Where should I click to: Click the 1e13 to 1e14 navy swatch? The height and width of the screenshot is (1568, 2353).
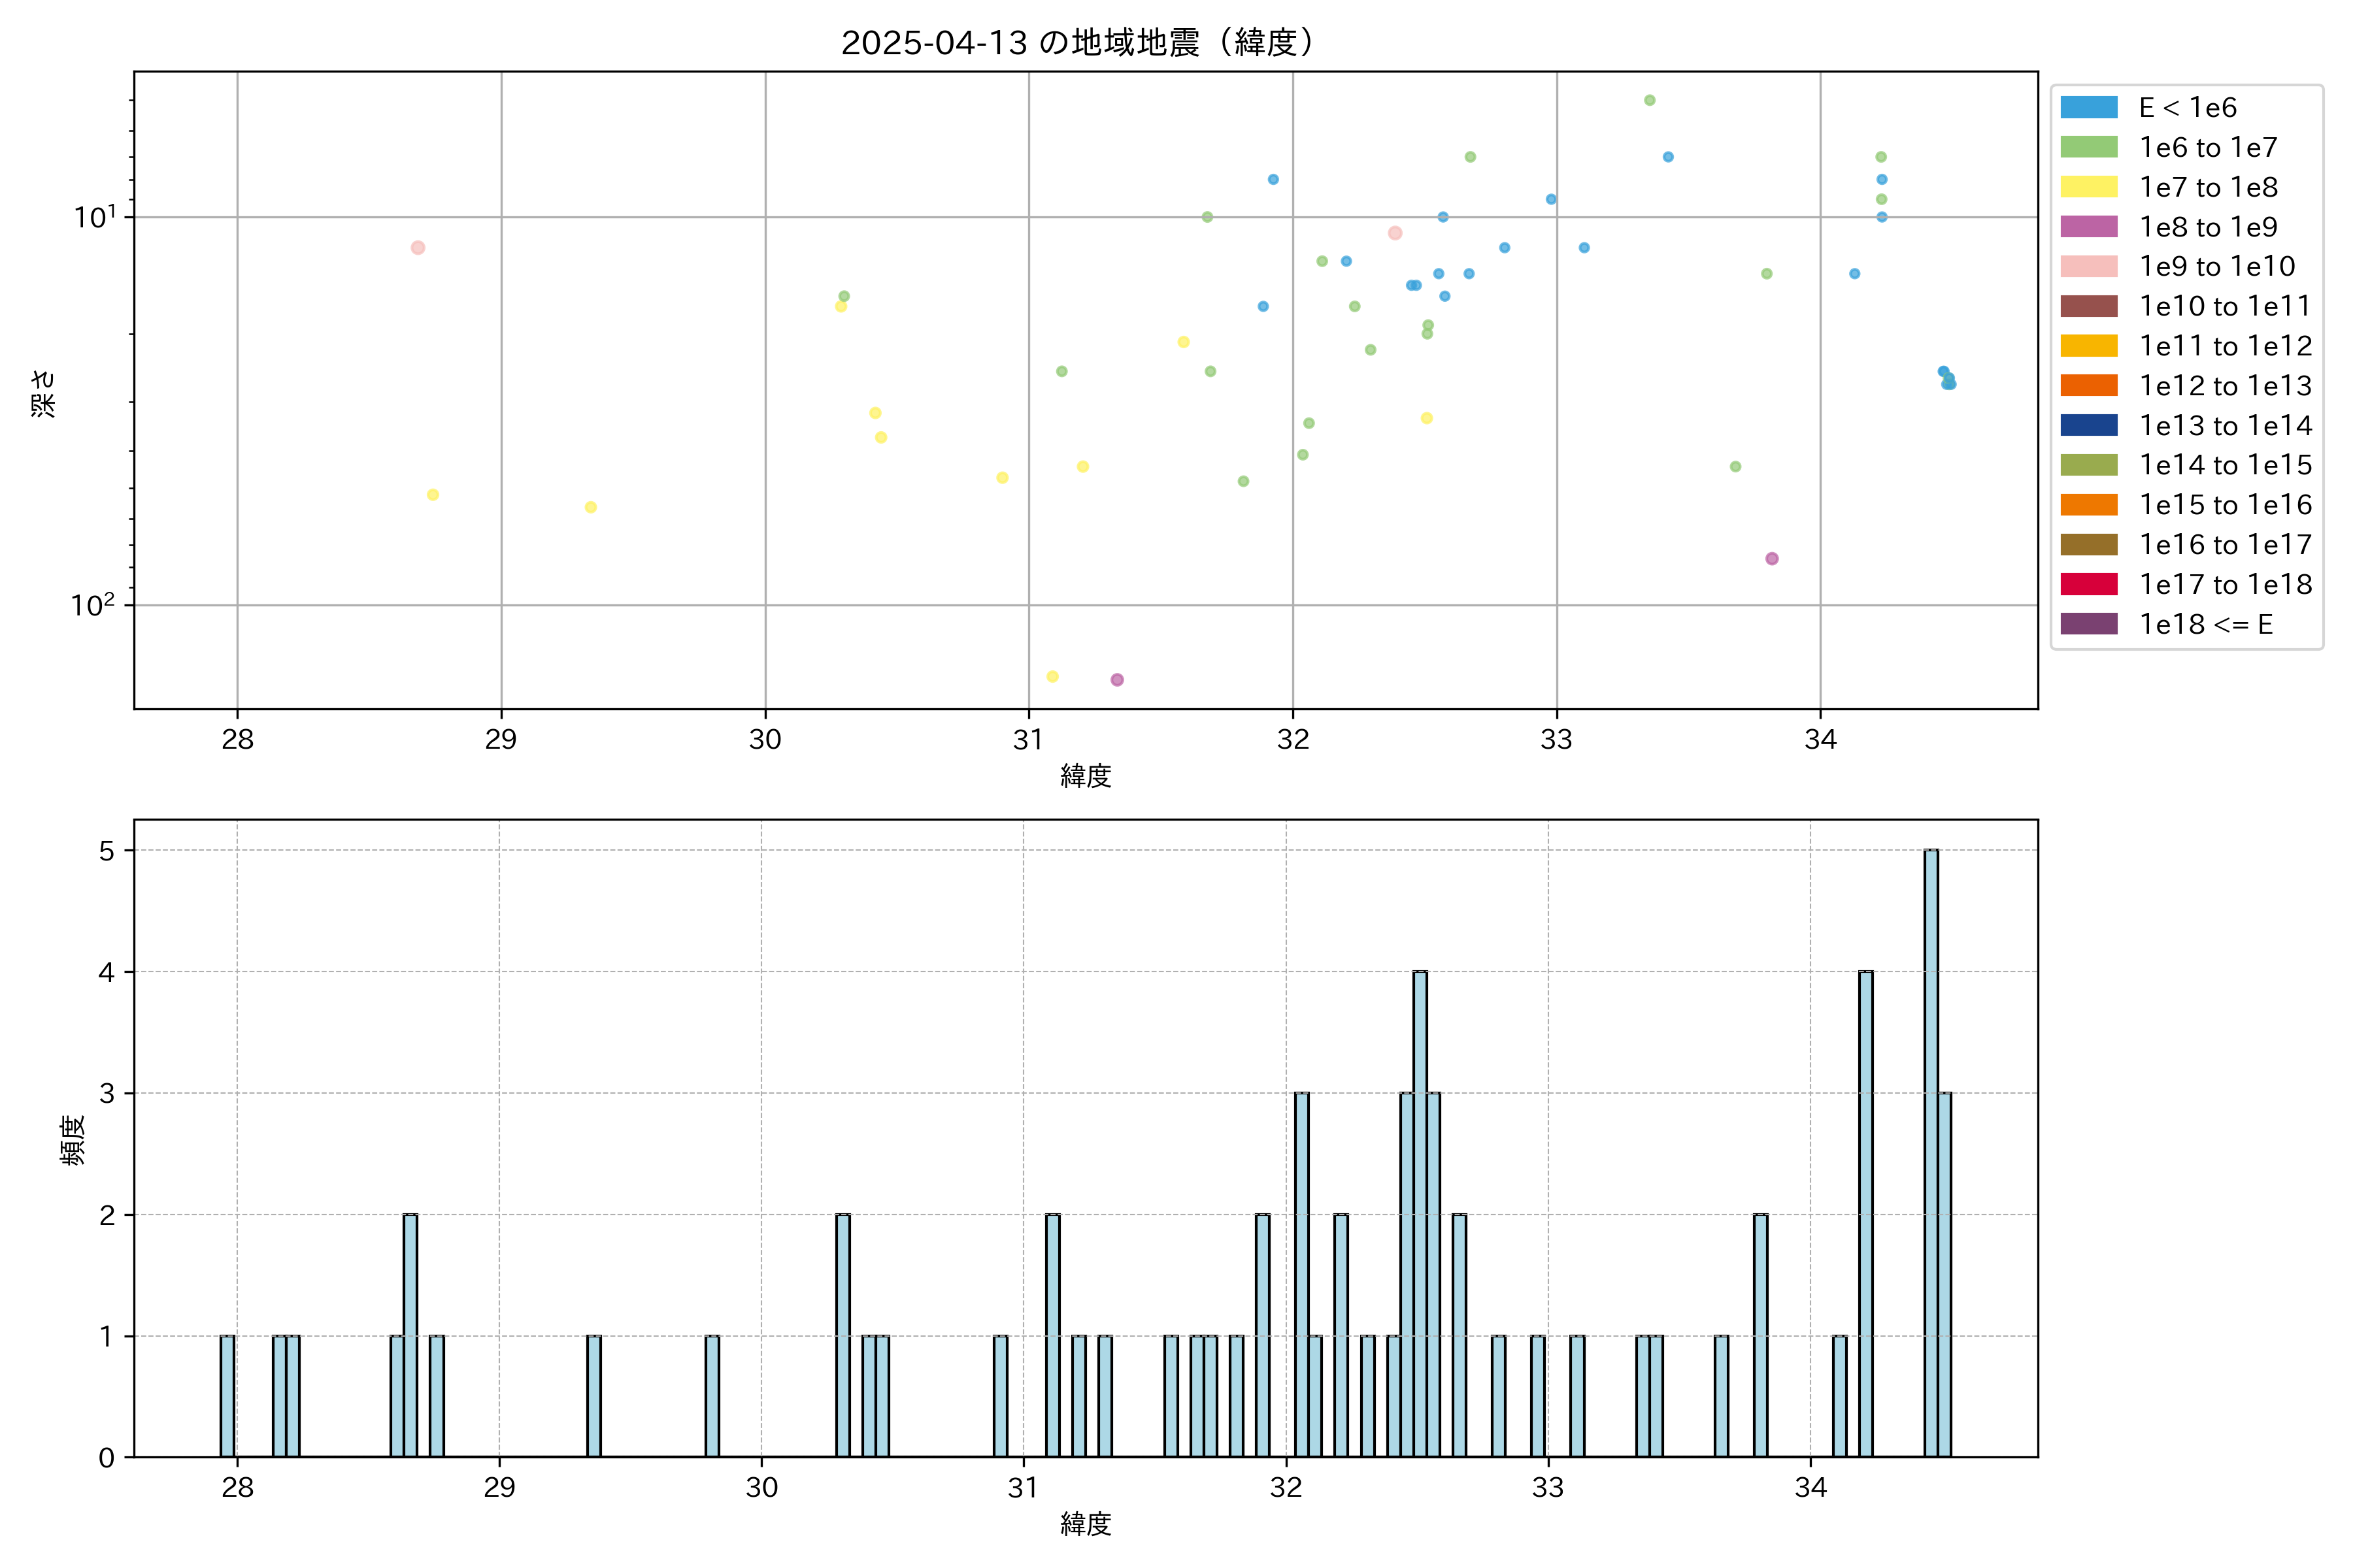(2088, 426)
